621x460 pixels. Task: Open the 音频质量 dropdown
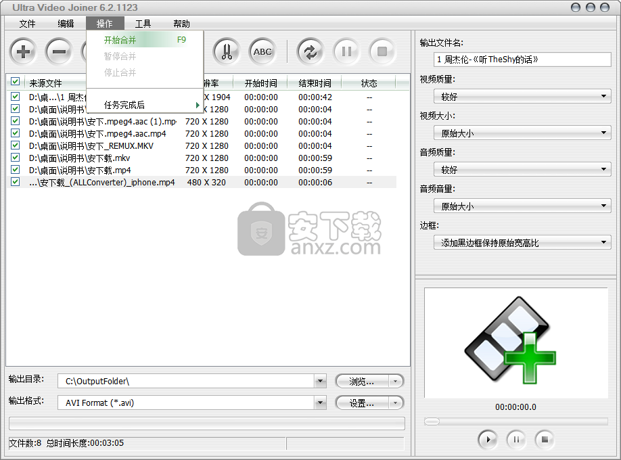(522, 169)
